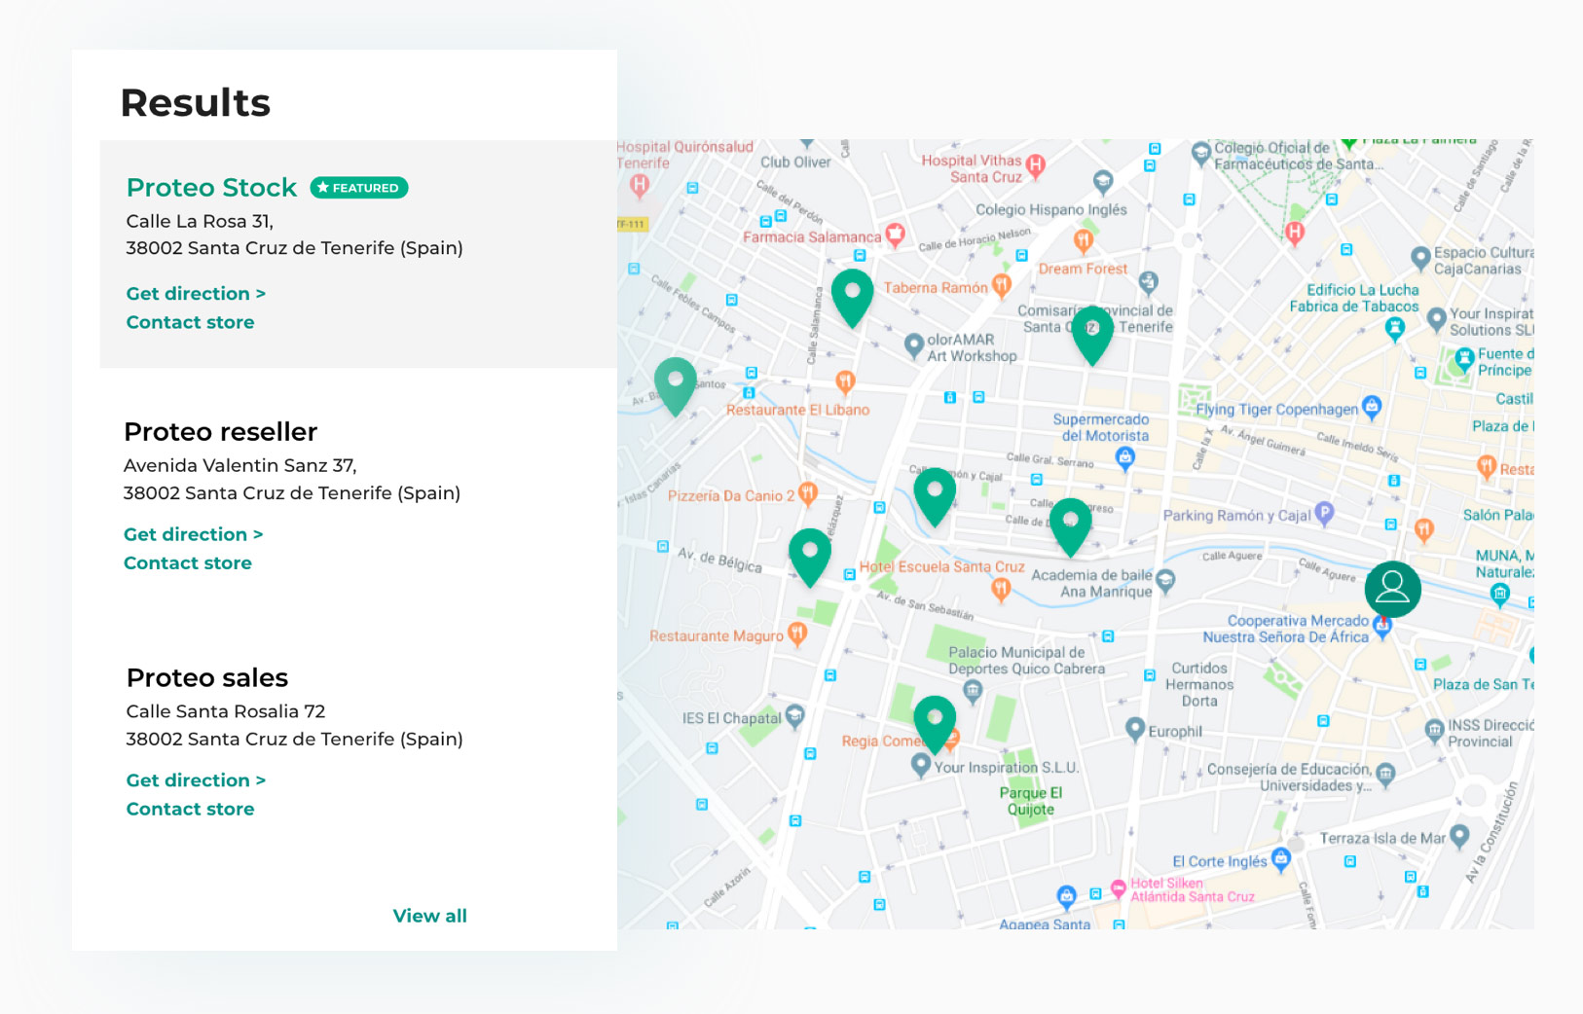Screen dimensions: 1583x1014
Task: Select green store pin near Taberna Ramón
Action: pyautogui.click(x=852, y=297)
